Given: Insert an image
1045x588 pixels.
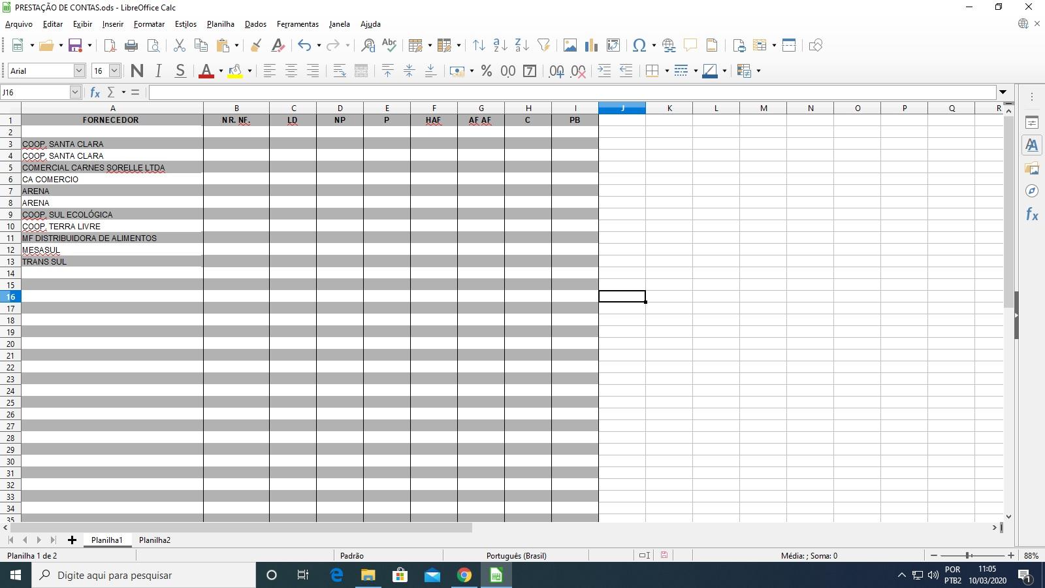Looking at the screenshot, I should coord(570,45).
